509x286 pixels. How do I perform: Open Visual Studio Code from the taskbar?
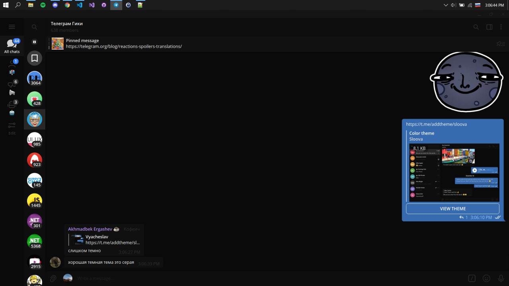point(80,5)
